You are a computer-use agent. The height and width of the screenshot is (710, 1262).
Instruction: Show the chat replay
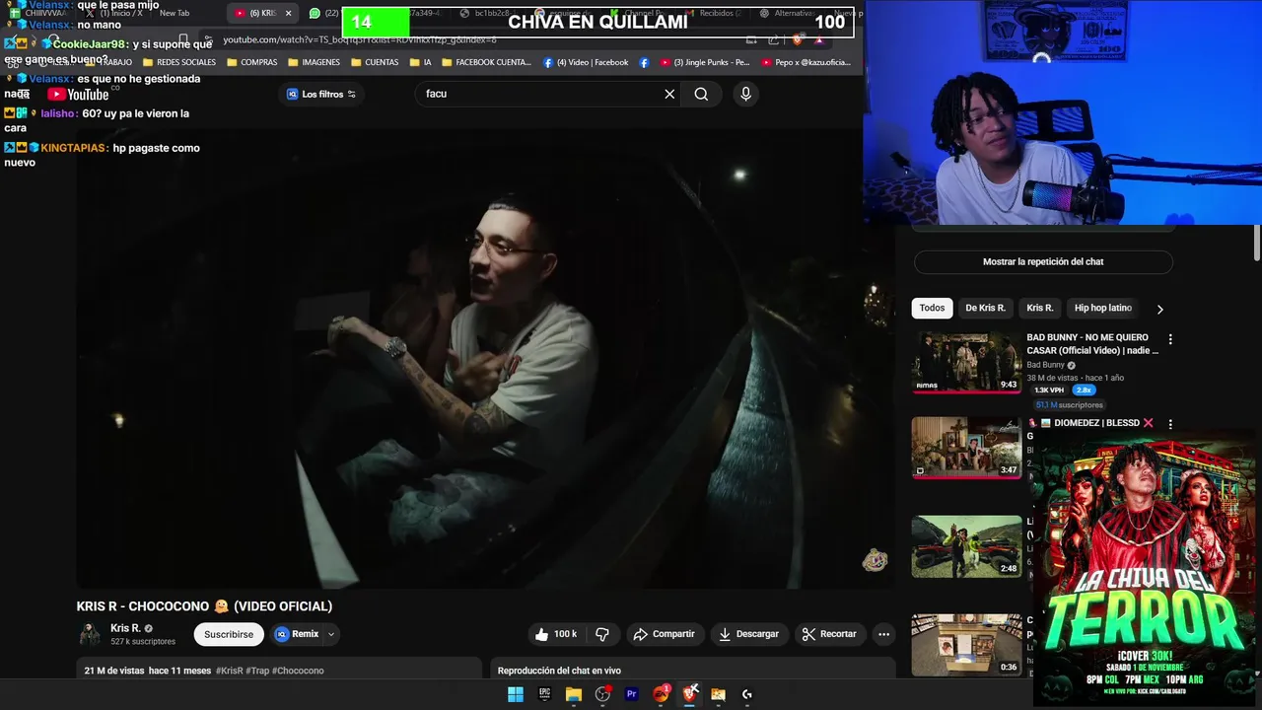coord(1043,261)
